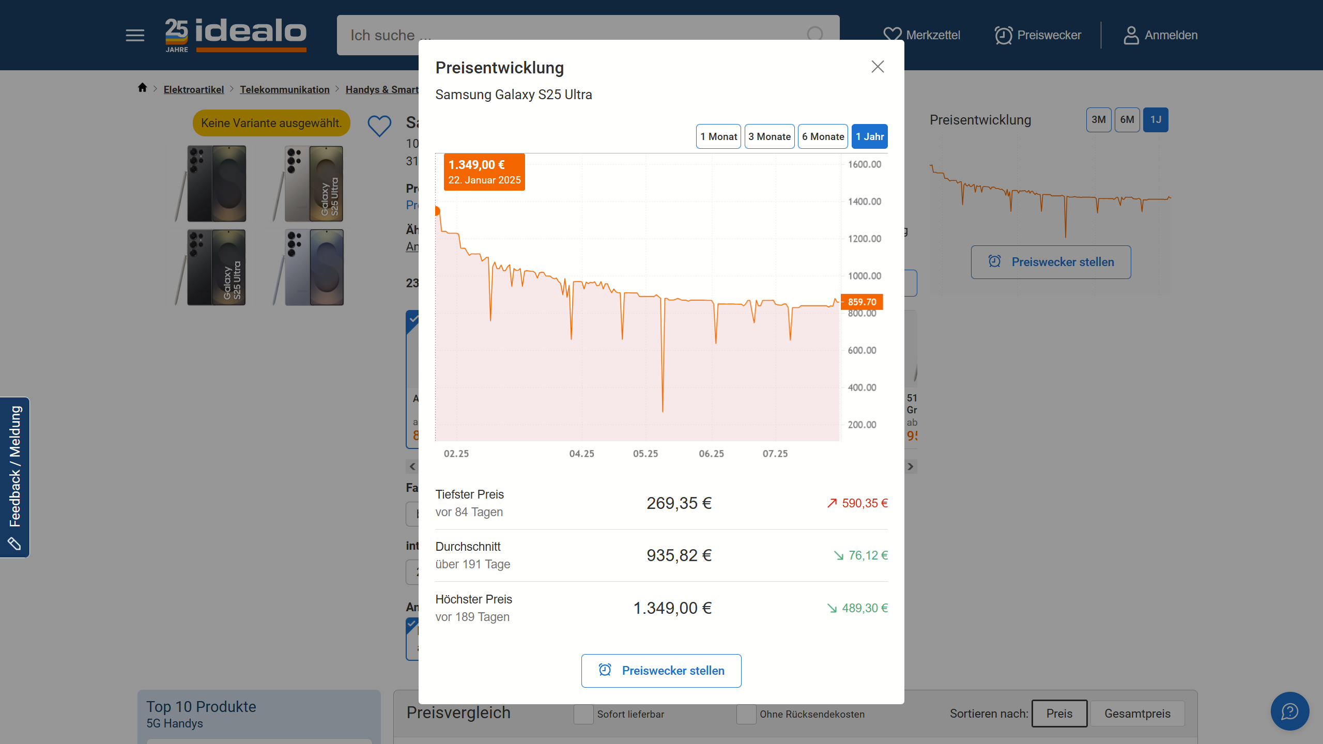Click the home breadcrumb icon
Image resolution: width=1323 pixels, height=744 pixels.
[x=143, y=88]
